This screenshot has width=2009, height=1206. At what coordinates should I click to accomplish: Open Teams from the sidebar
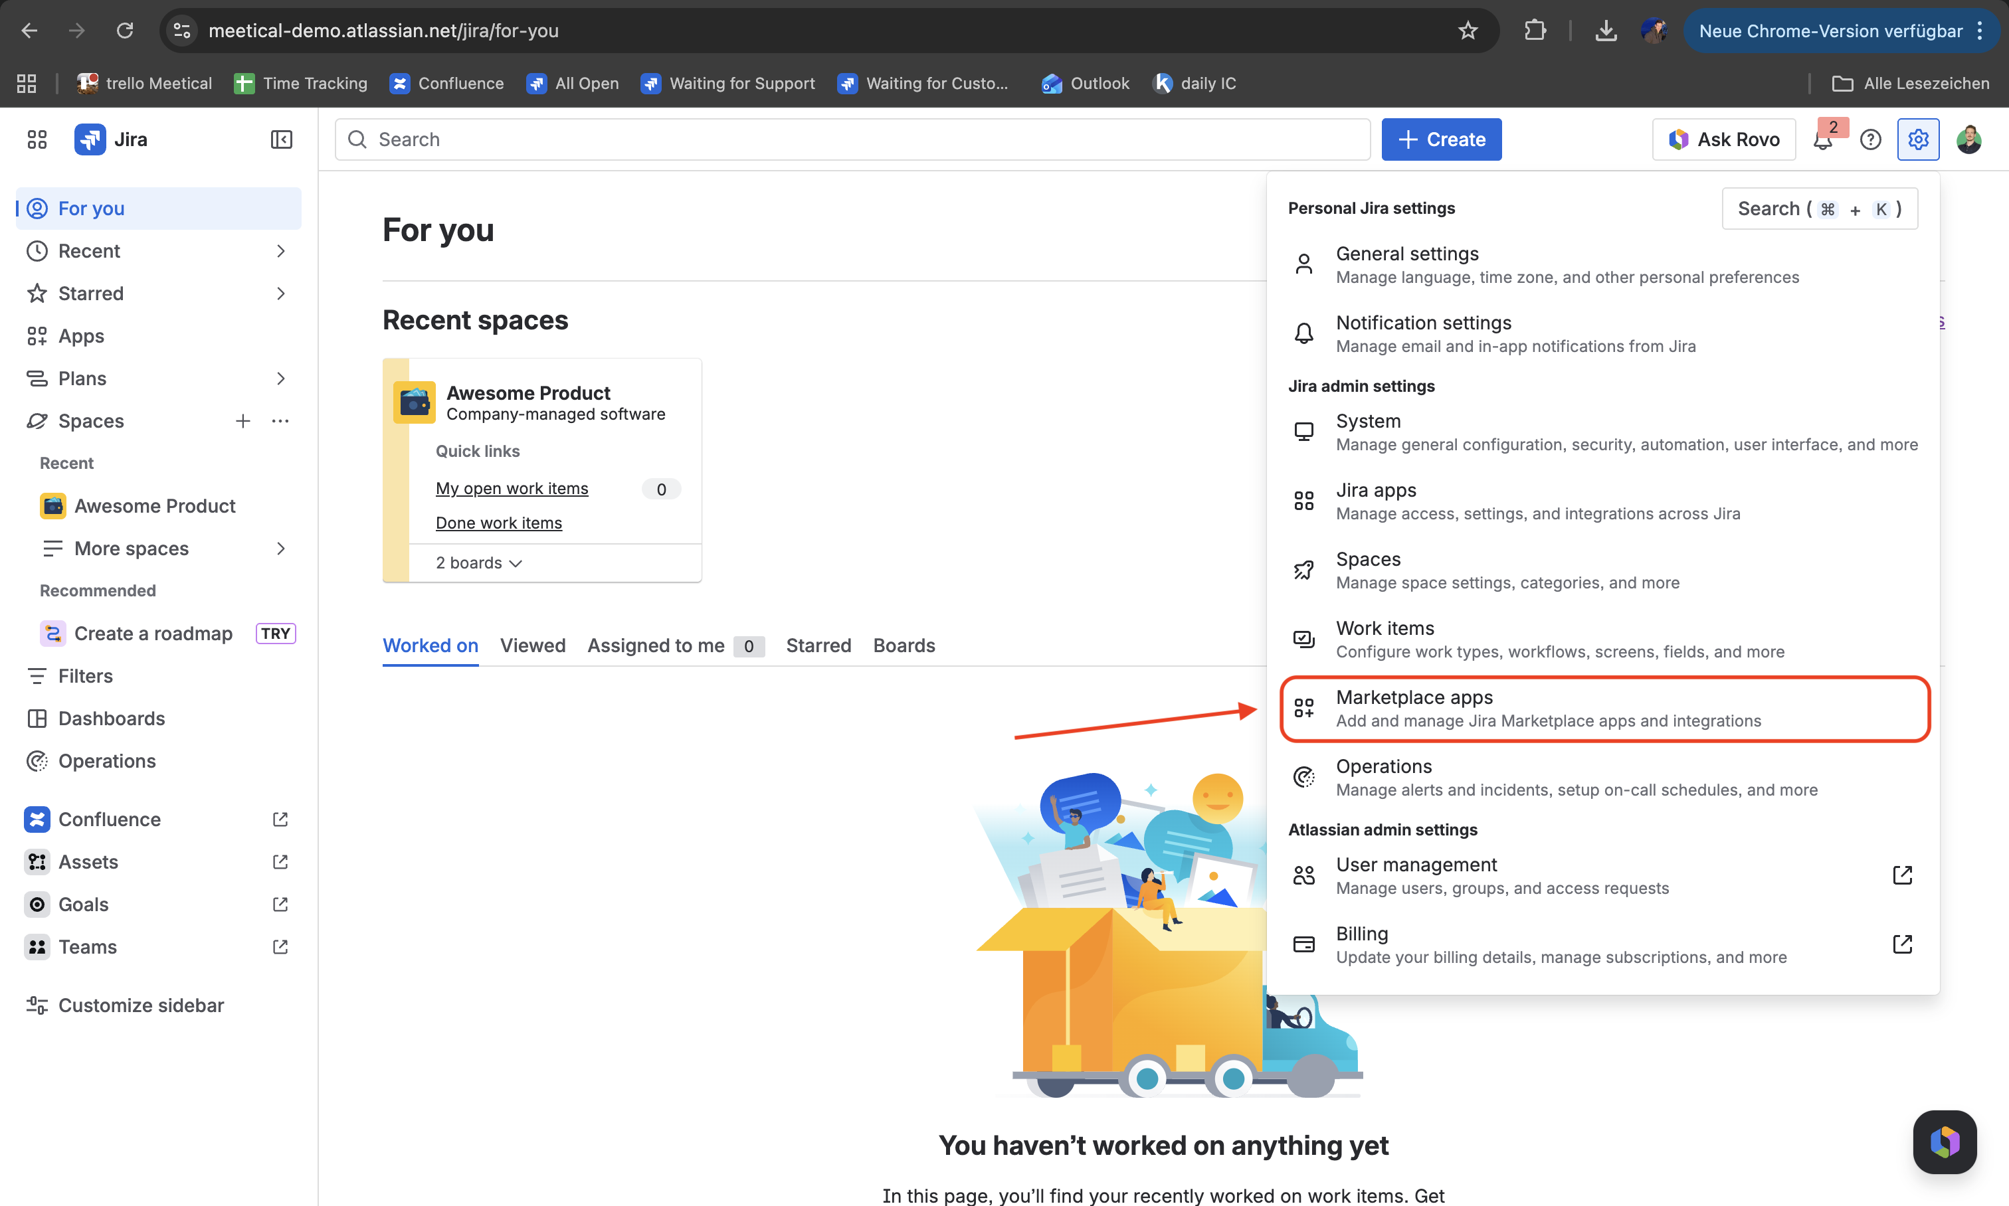[157, 947]
